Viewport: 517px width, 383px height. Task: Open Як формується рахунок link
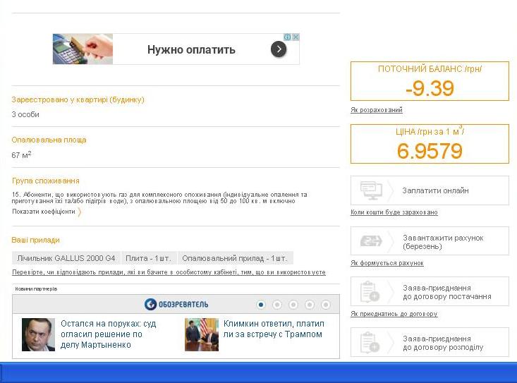387,262
